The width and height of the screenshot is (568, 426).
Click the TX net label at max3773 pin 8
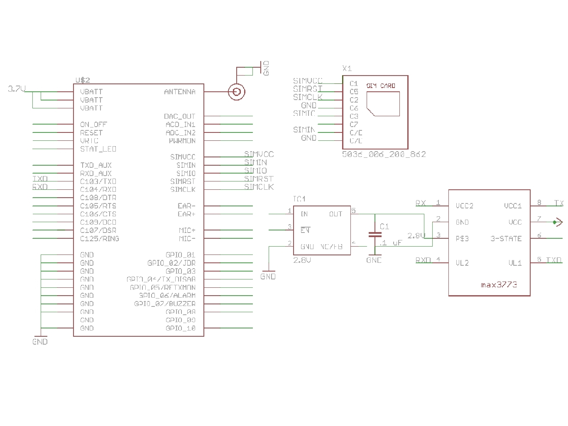[559, 203]
